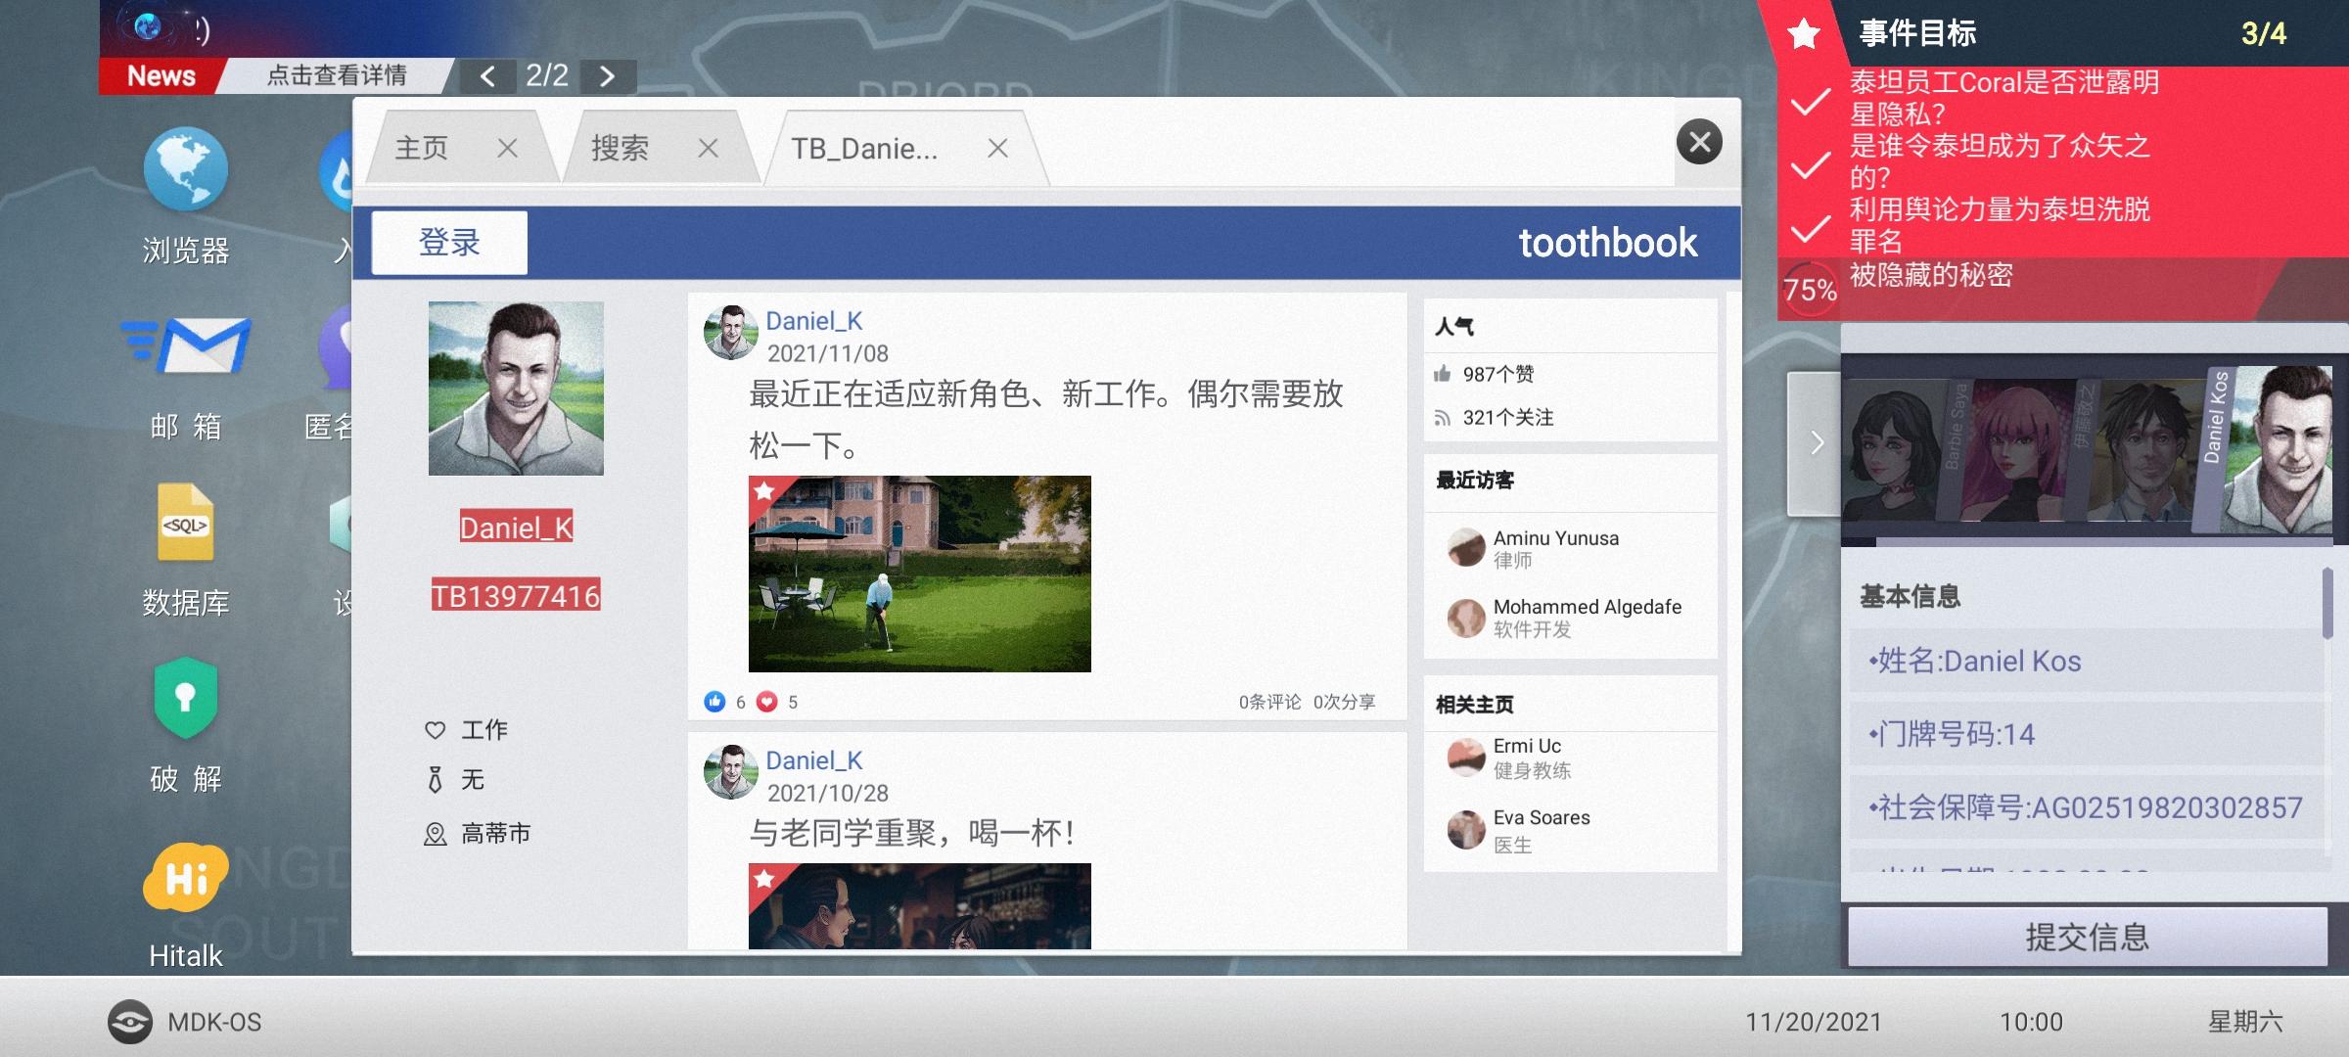Open the 破解 crack shield icon
The width and height of the screenshot is (2349, 1057).
click(185, 698)
